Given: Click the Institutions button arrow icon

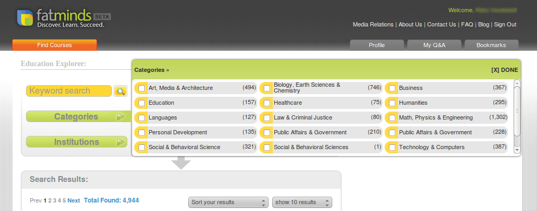Looking at the screenshot, I should [x=120, y=142].
